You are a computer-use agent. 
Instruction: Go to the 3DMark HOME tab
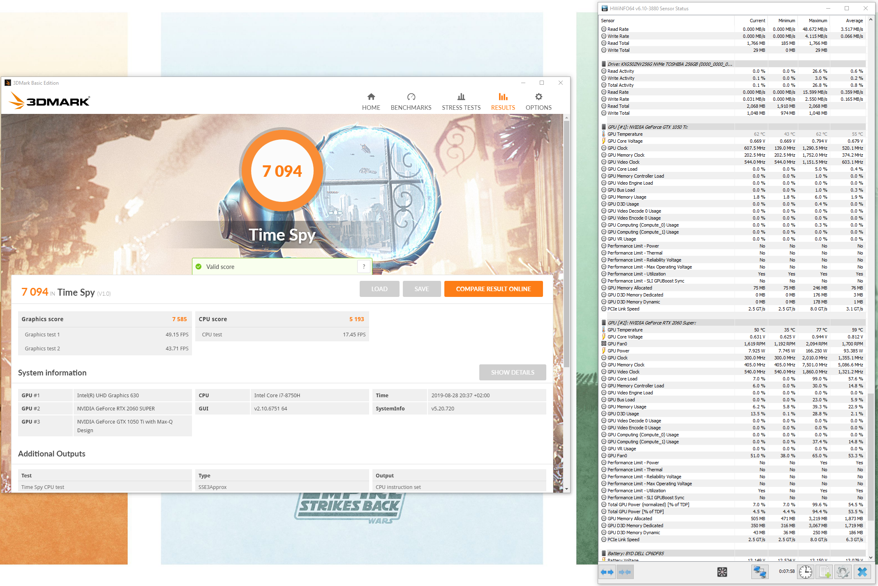click(x=371, y=101)
